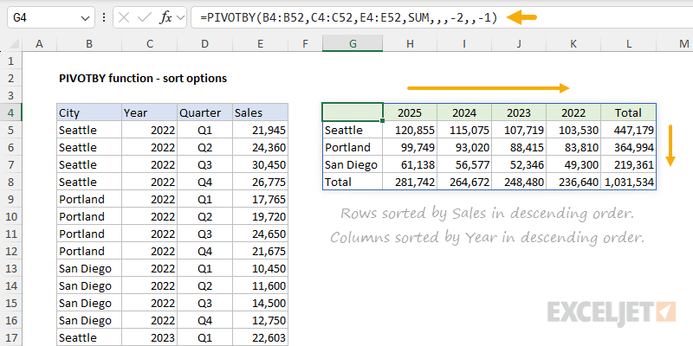Expand the dropdown arrow beside fx
The width and height of the screenshot is (693, 346).
tap(180, 18)
